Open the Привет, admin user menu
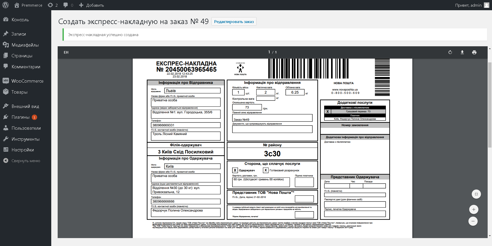 point(472,5)
